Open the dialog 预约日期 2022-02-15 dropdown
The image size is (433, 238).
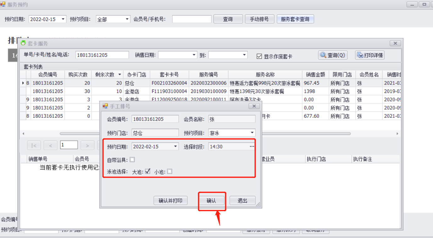[x=175, y=147]
